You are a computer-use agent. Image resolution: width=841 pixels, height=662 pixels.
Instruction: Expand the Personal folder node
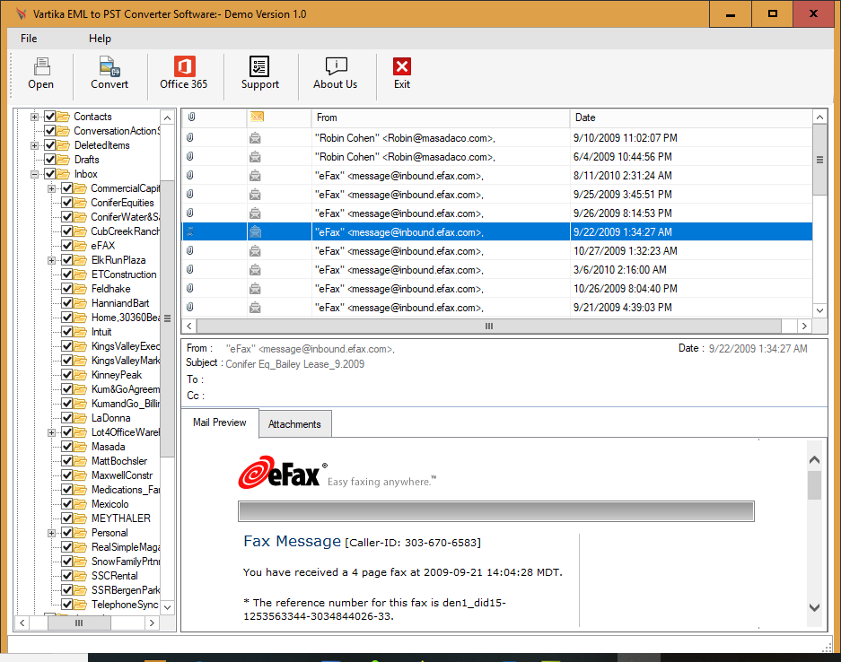click(51, 533)
